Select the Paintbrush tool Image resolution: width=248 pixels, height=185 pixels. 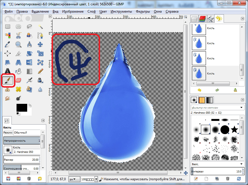[x=8, y=80]
